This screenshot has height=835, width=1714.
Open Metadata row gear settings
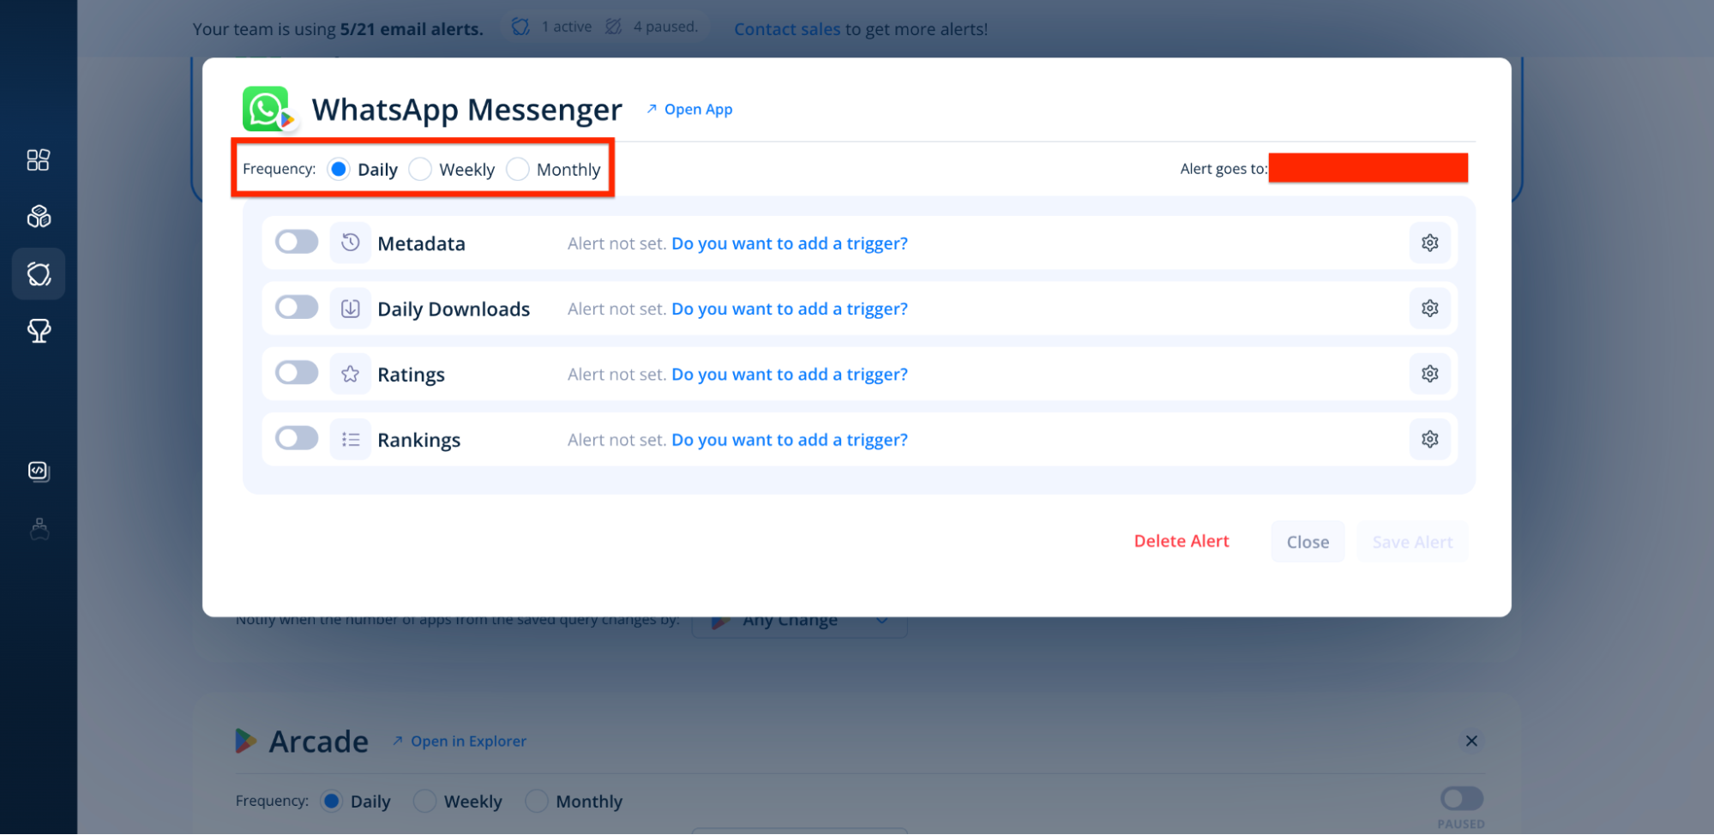click(1429, 243)
